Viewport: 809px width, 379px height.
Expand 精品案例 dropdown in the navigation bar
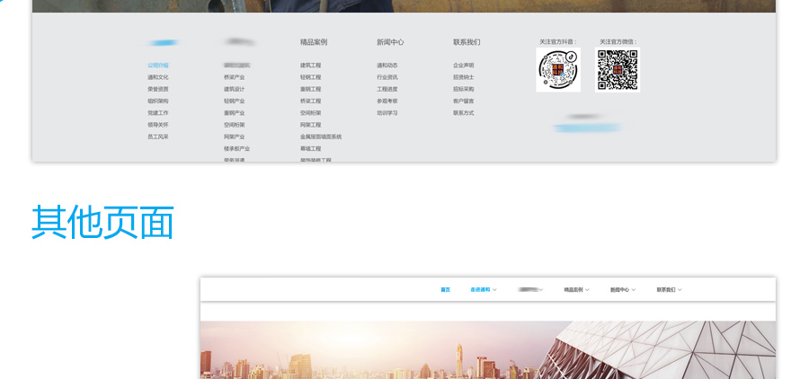(x=576, y=290)
